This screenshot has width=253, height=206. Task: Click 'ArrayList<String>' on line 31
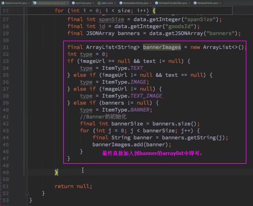click(113, 47)
